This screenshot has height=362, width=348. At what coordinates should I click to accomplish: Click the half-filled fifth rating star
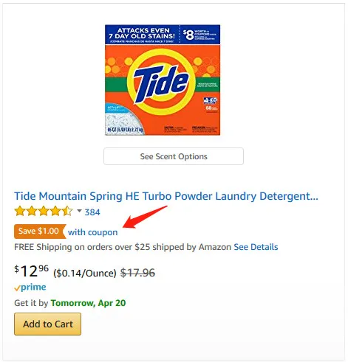pos(67,212)
